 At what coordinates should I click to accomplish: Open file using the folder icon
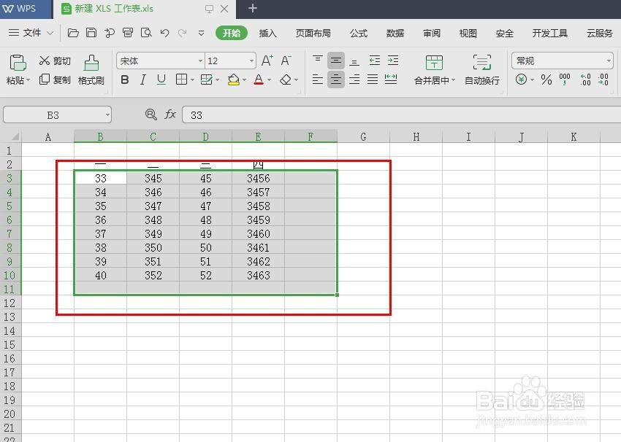pyautogui.click(x=73, y=33)
